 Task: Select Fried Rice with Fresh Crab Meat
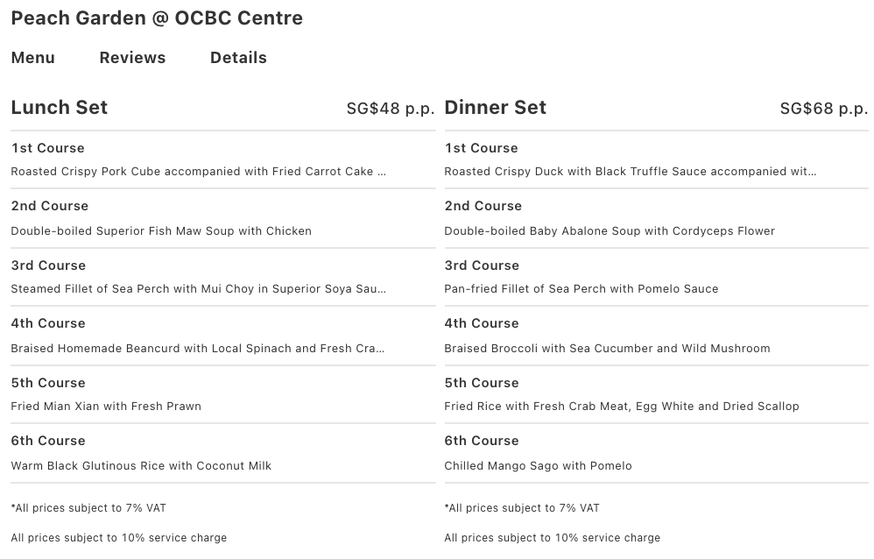(622, 407)
